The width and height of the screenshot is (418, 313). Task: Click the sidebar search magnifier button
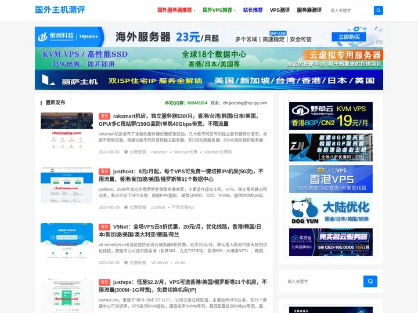click(x=370, y=281)
